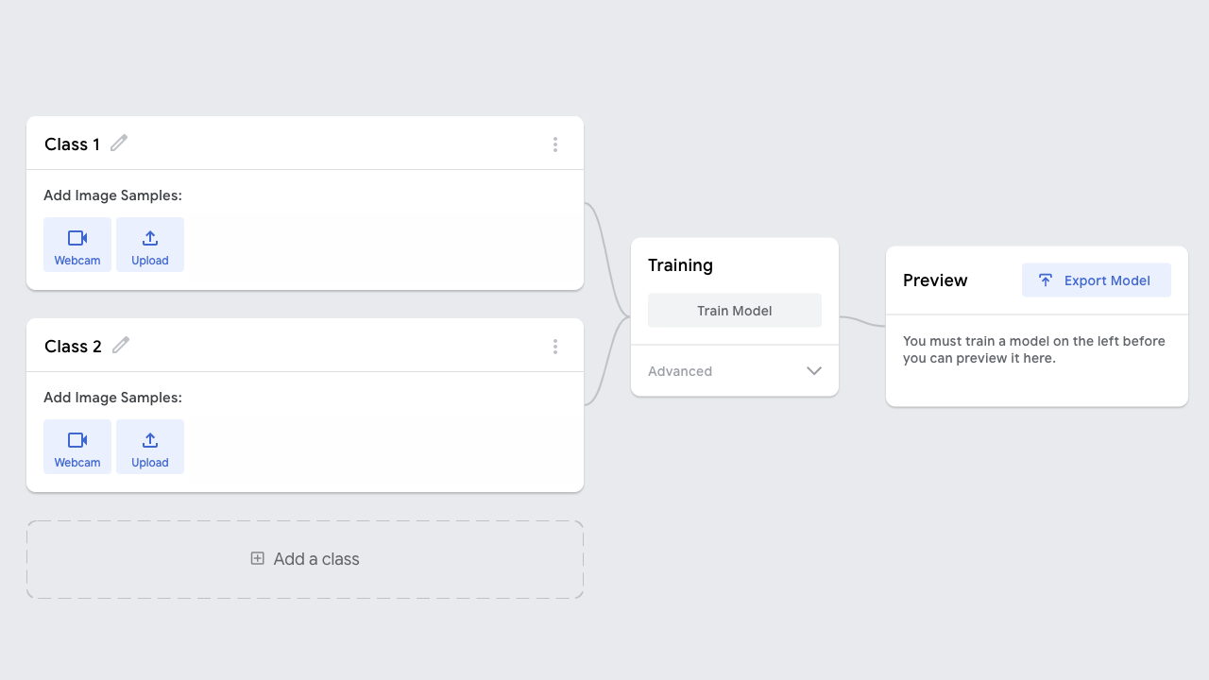Open the three-dot options menu for Class 2
Viewport: 1209px width, 680px height.
click(x=555, y=347)
